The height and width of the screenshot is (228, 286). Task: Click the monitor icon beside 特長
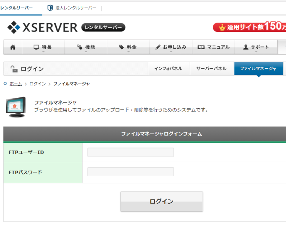point(36,47)
